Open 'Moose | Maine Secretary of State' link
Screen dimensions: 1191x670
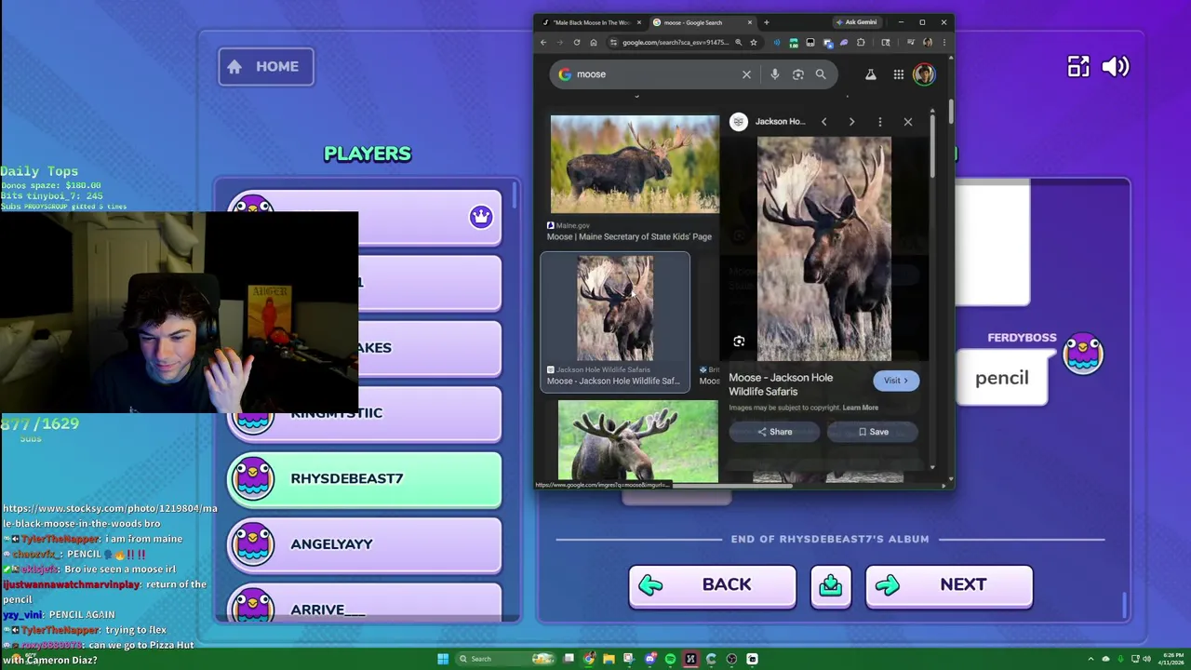tap(629, 236)
